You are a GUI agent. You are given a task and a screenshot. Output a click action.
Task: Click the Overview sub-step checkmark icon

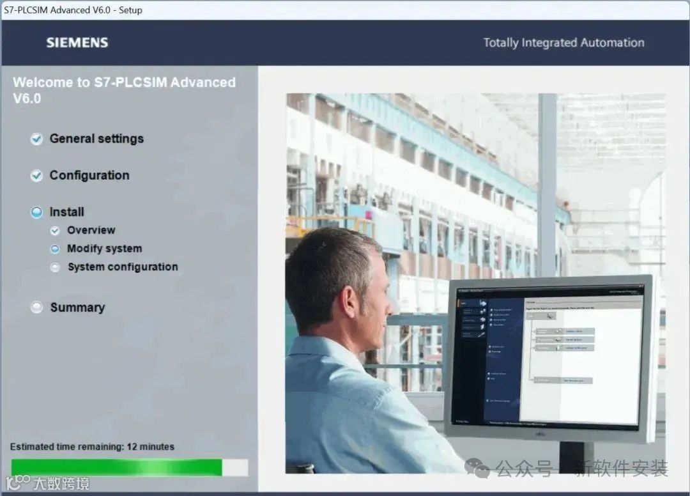coord(55,231)
